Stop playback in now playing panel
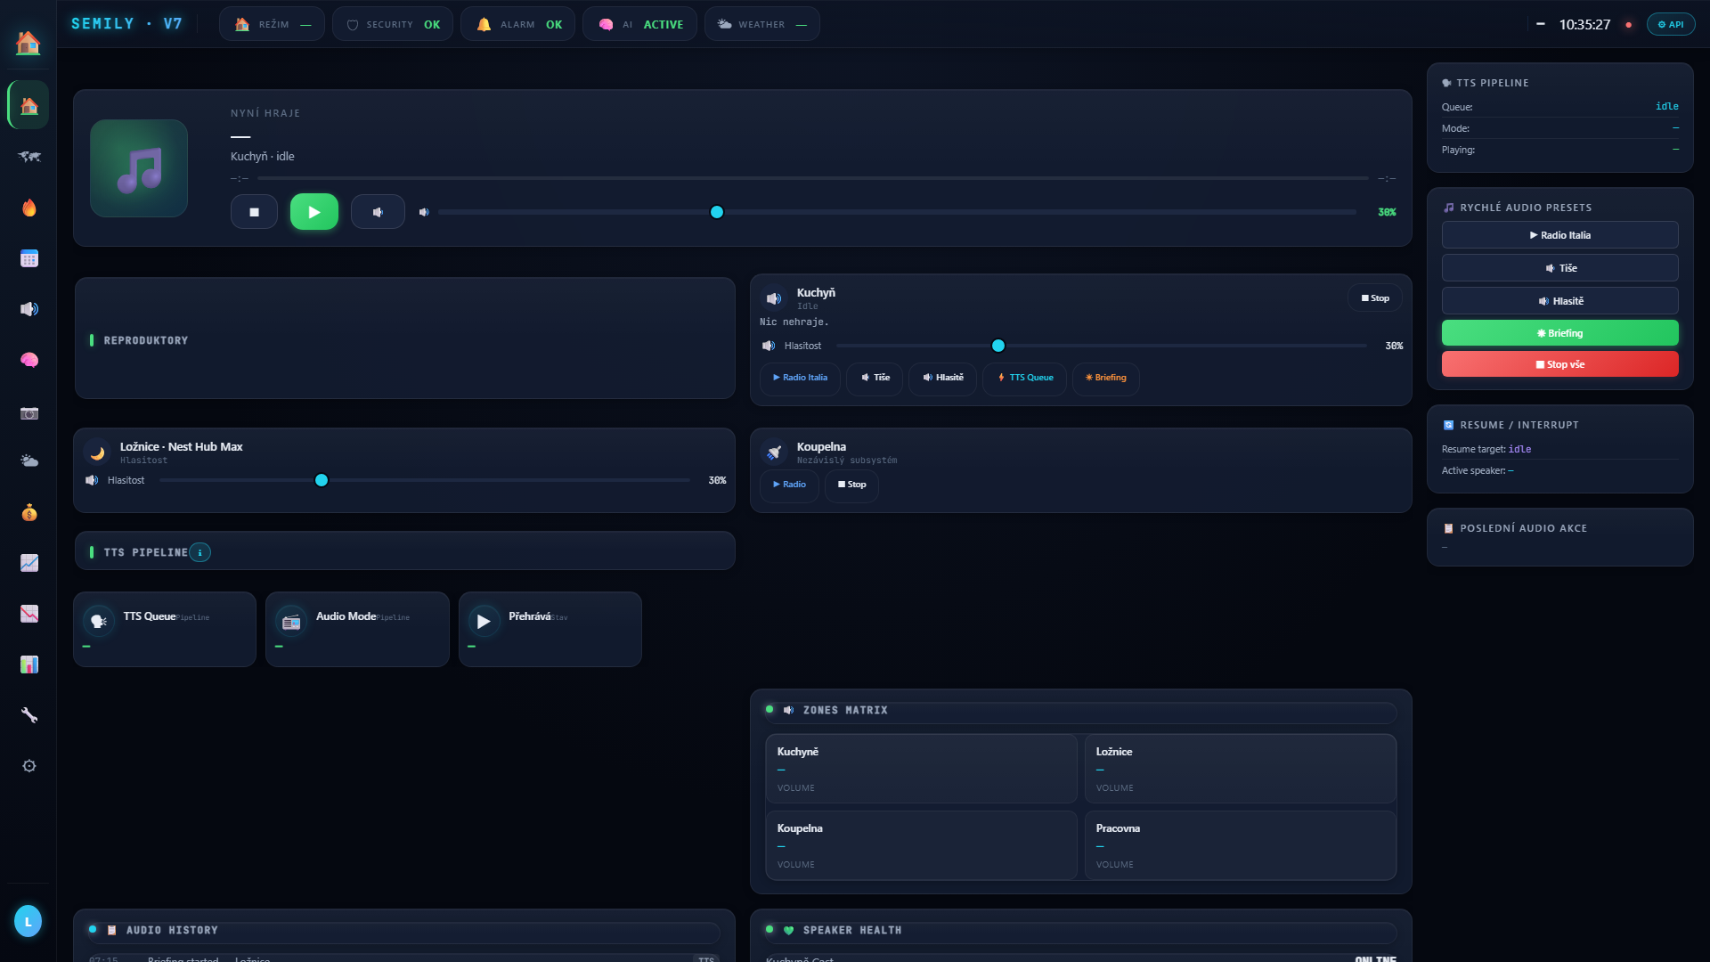The height and width of the screenshot is (962, 1710). [254, 212]
